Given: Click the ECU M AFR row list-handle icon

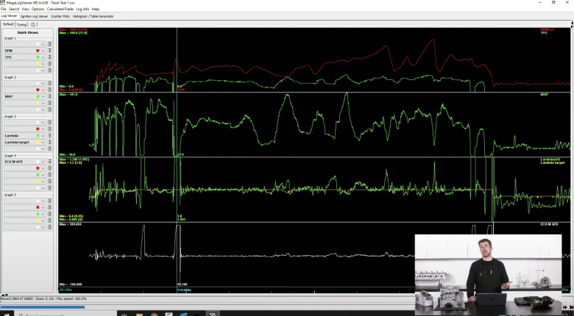Looking at the screenshot, I should point(49,162).
